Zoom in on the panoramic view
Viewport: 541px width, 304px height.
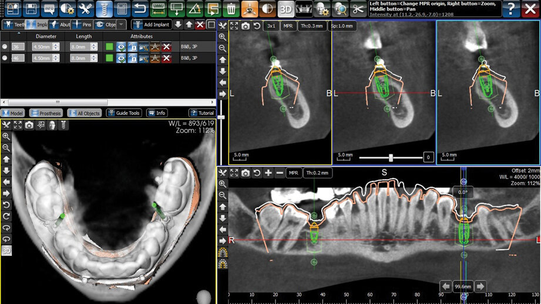(223, 184)
